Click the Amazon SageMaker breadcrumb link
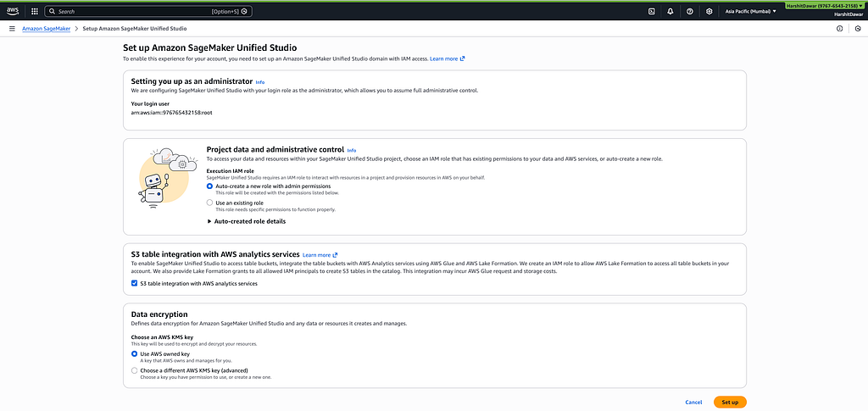The image size is (868, 411). 46,28
